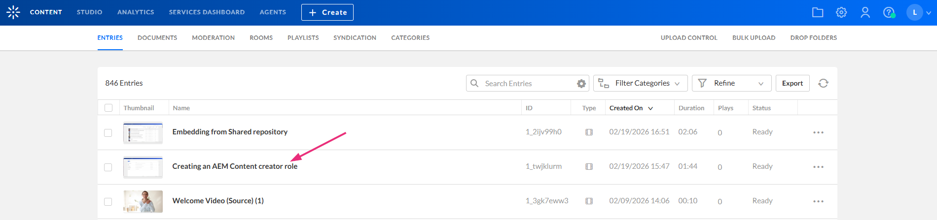Click the Kaltura sunburst logo
This screenshot has height=220, width=937.
click(x=13, y=12)
